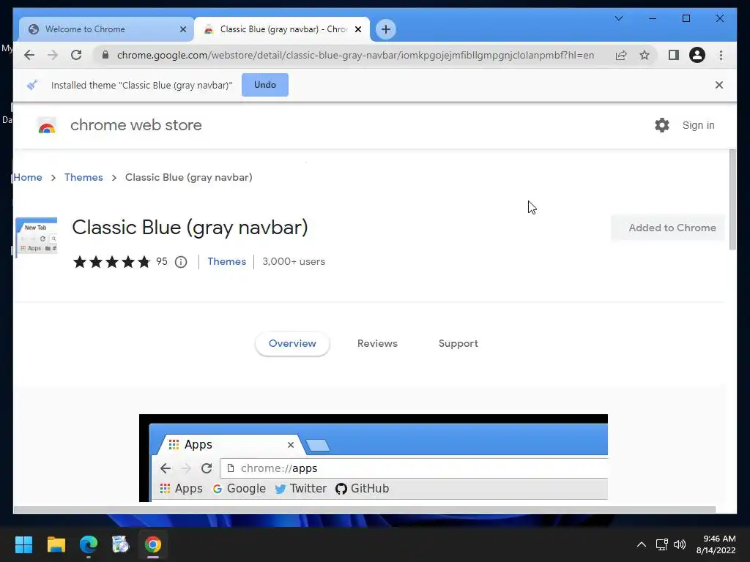Open the Themes category link beside rating
This screenshot has height=562, width=750.
point(227,261)
